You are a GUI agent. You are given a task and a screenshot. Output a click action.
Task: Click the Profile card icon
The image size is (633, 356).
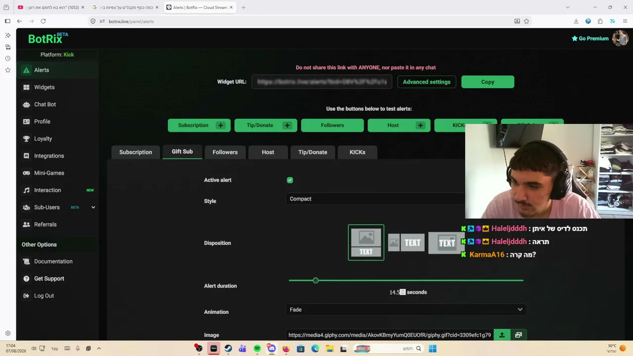26,122
